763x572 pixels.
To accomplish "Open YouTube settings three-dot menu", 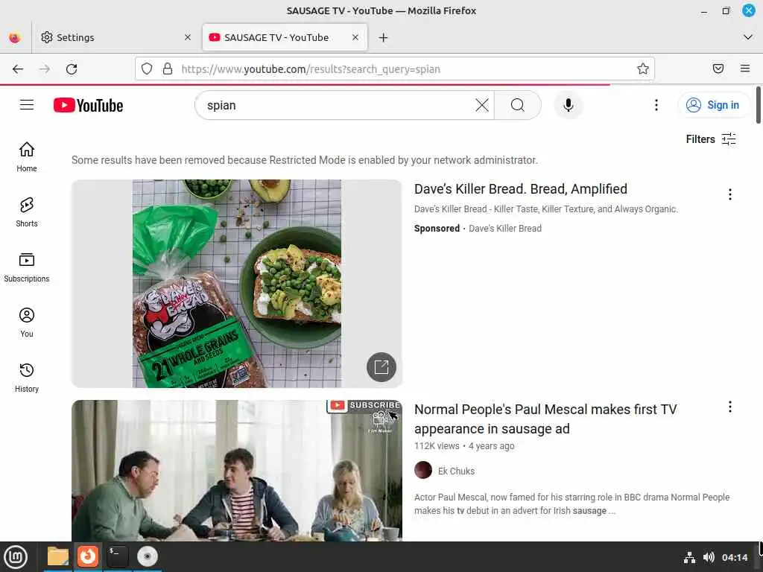I will tap(656, 105).
